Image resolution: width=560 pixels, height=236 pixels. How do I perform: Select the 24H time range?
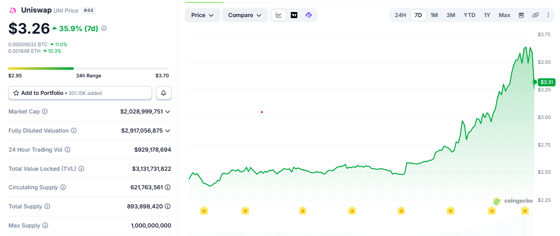pos(400,15)
